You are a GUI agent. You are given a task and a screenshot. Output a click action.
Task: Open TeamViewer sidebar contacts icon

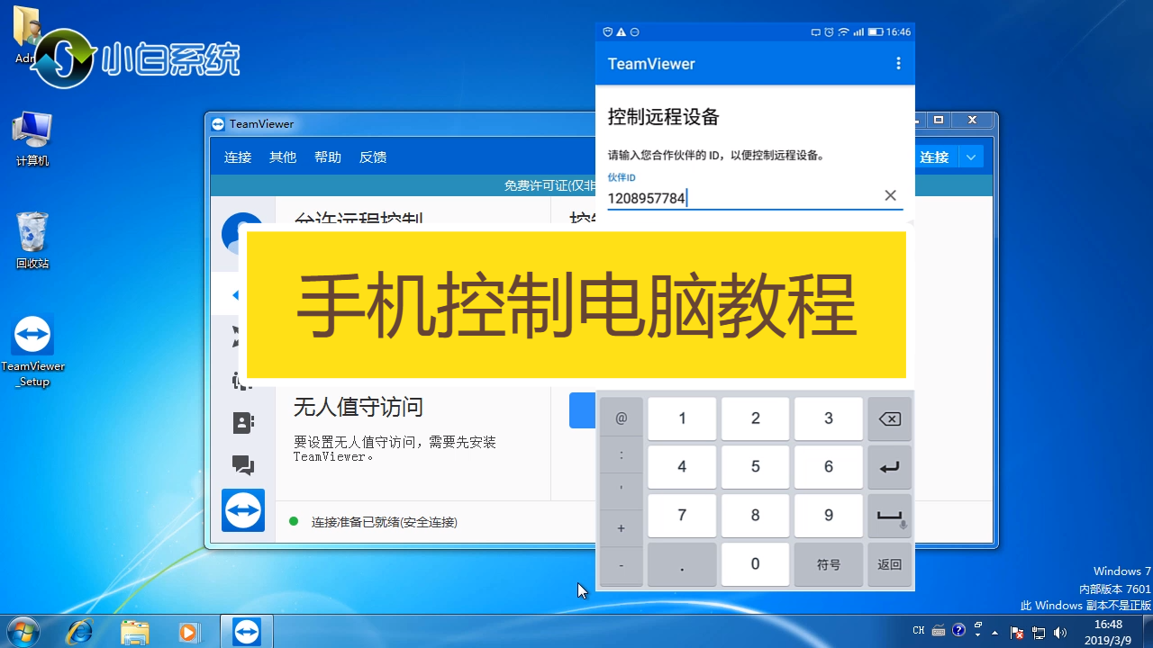[x=243, y=423]
